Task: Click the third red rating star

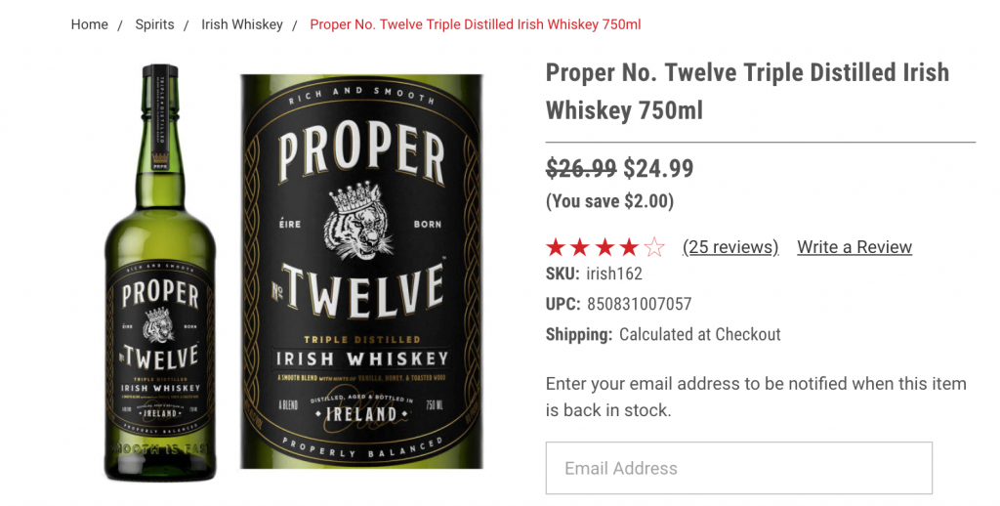Action: click(605, 247)
